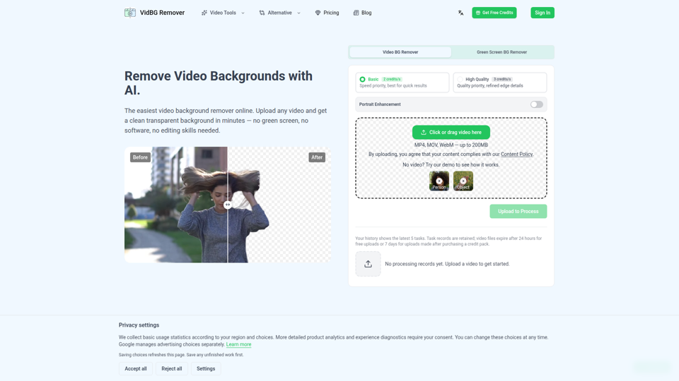
Task: Click Upload to Process button
Action: click(x=518, y=211)
